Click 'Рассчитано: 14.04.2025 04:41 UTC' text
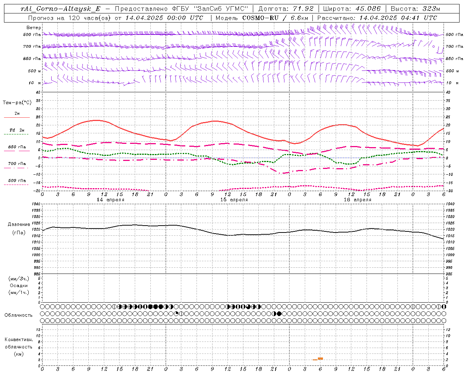 [x=377, y=18]
